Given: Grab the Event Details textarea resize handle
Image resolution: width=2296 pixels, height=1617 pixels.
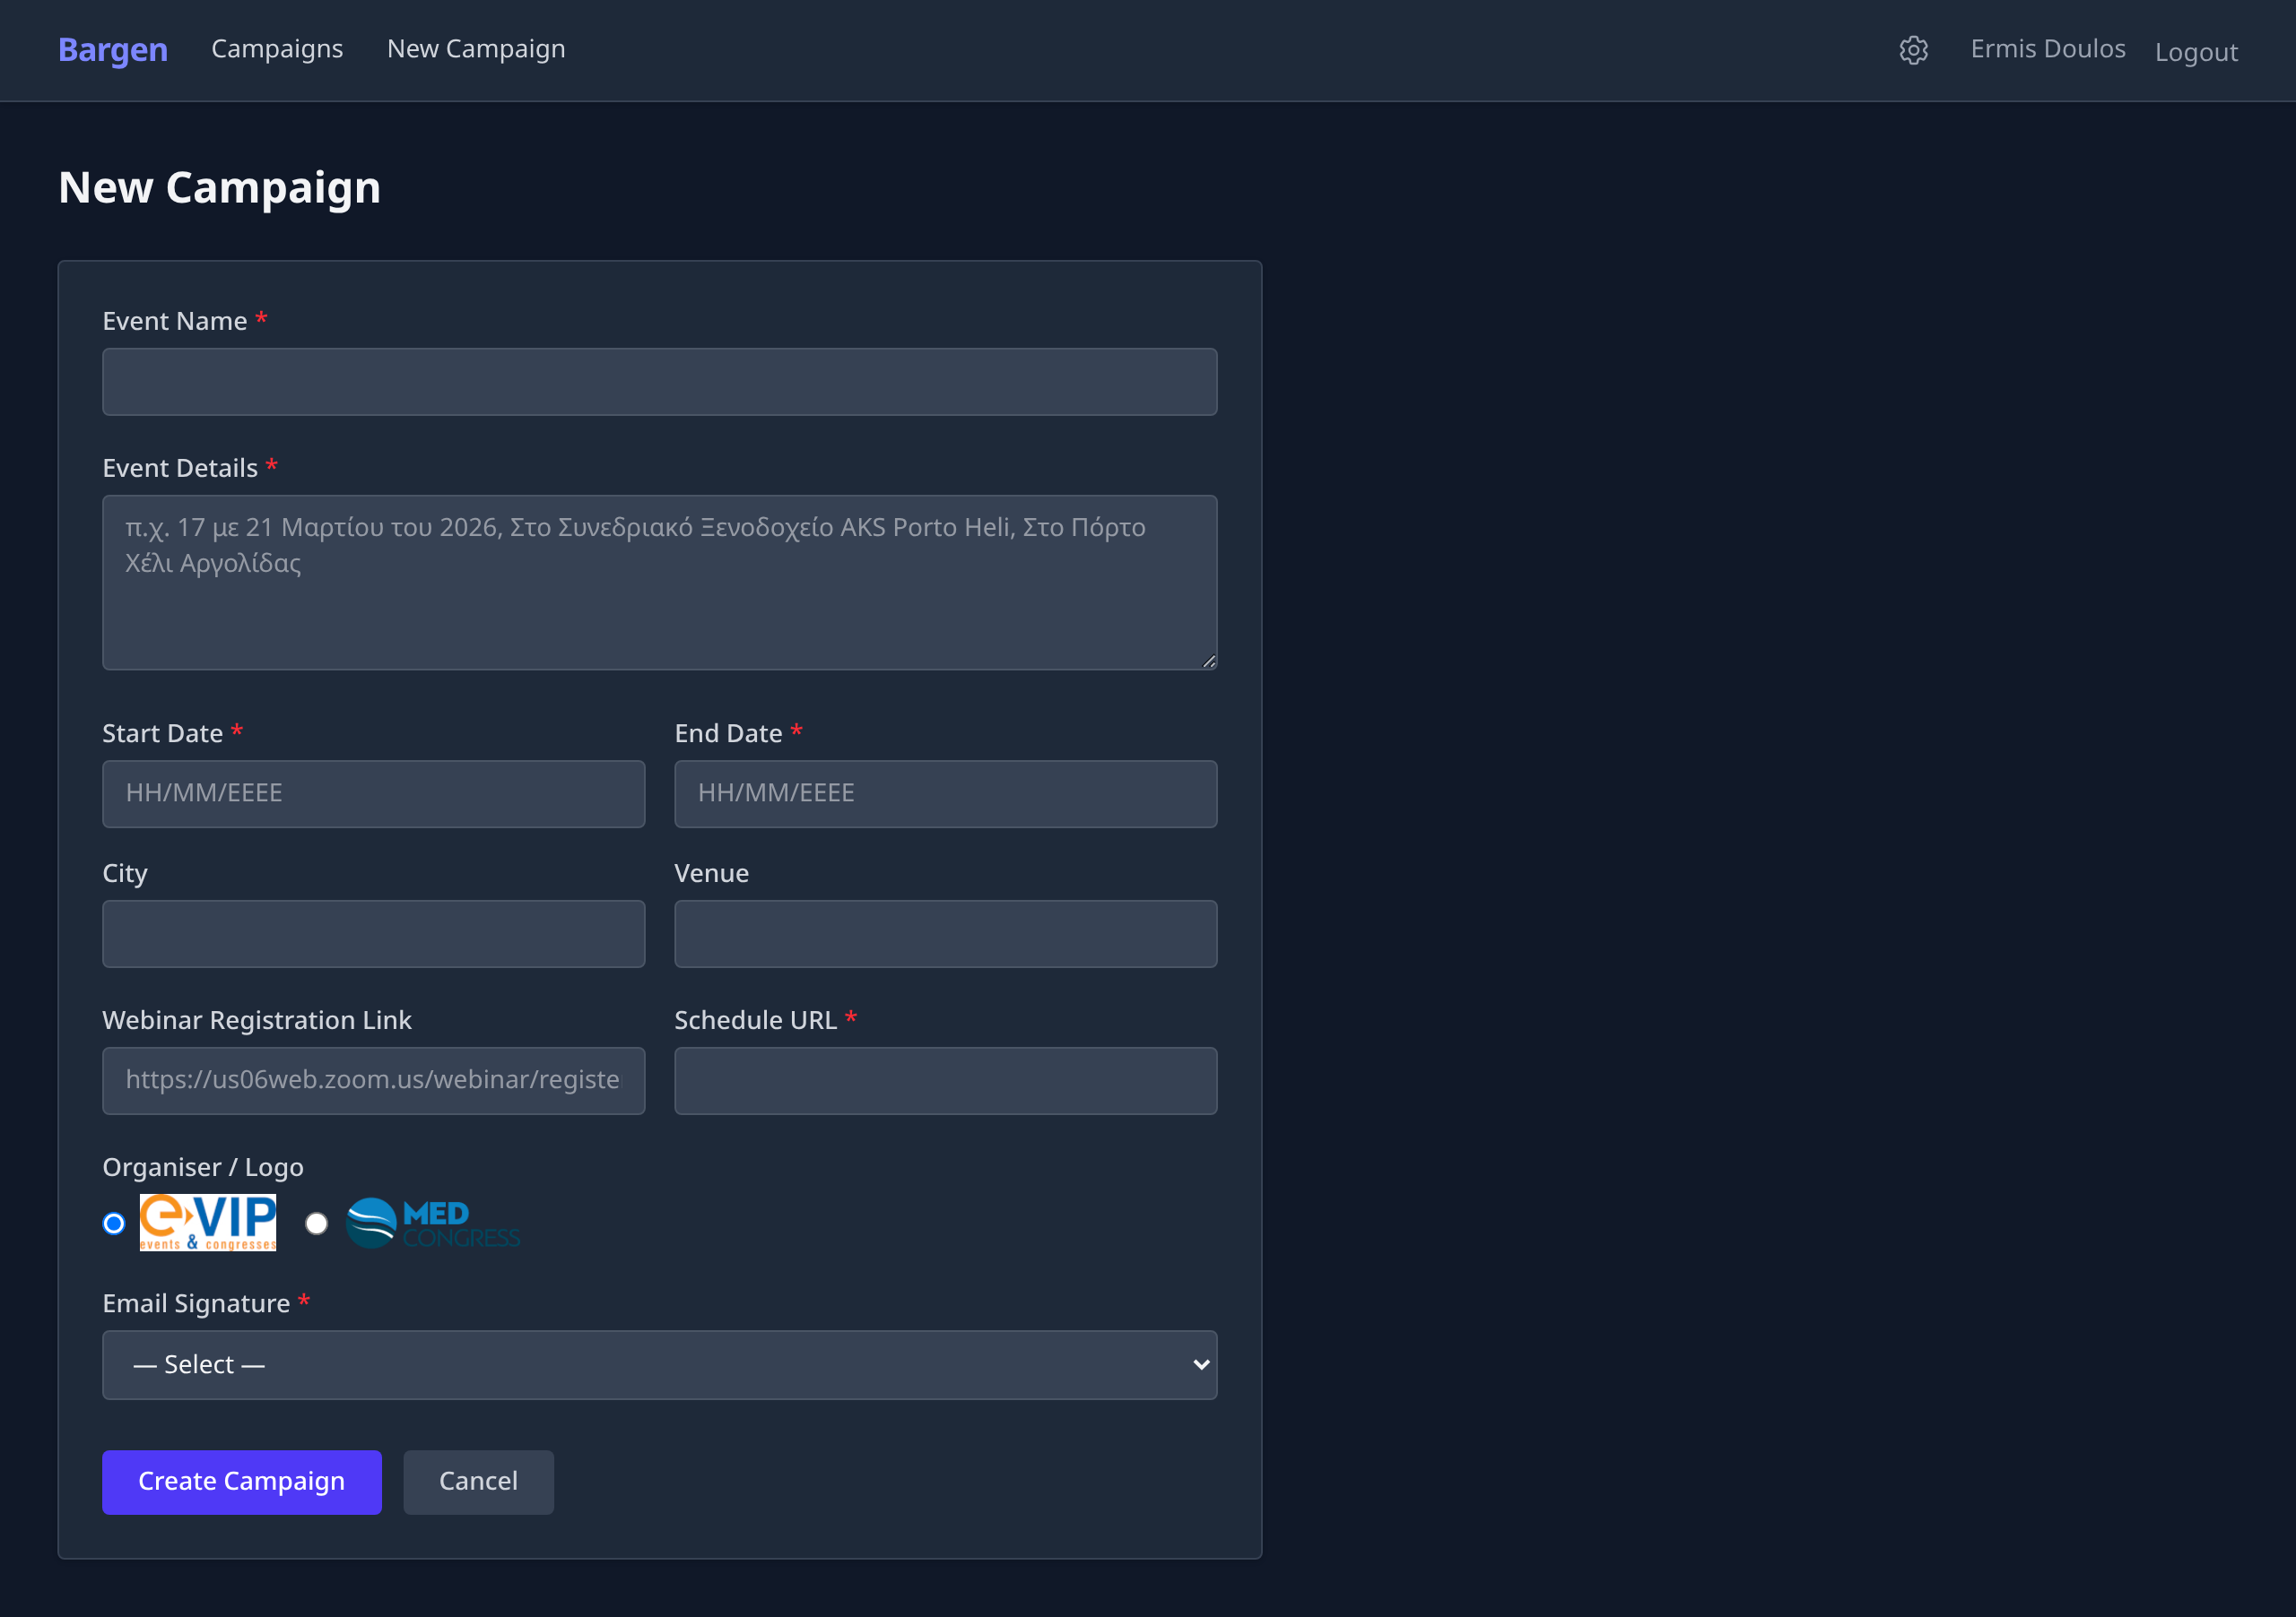Looking at the screenshot, I should point(1209,661).
